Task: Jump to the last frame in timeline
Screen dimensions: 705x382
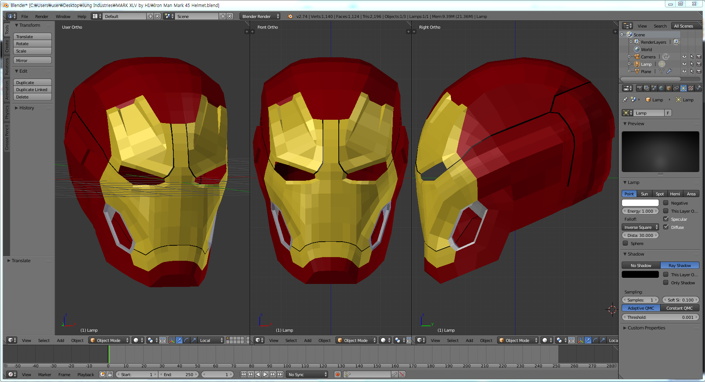Action: click(x=280, y=374)
